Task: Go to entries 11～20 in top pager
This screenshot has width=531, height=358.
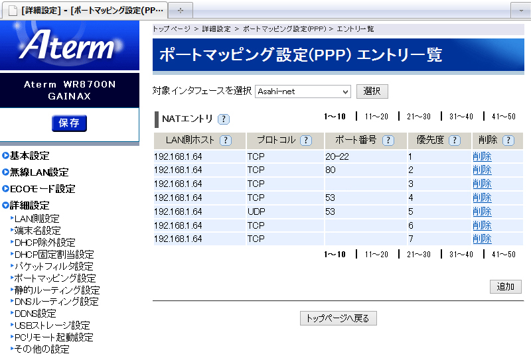Action: 376,117
